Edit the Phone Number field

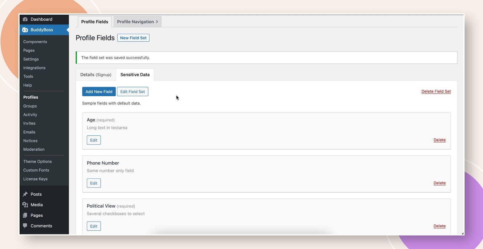tap(94, 183)
